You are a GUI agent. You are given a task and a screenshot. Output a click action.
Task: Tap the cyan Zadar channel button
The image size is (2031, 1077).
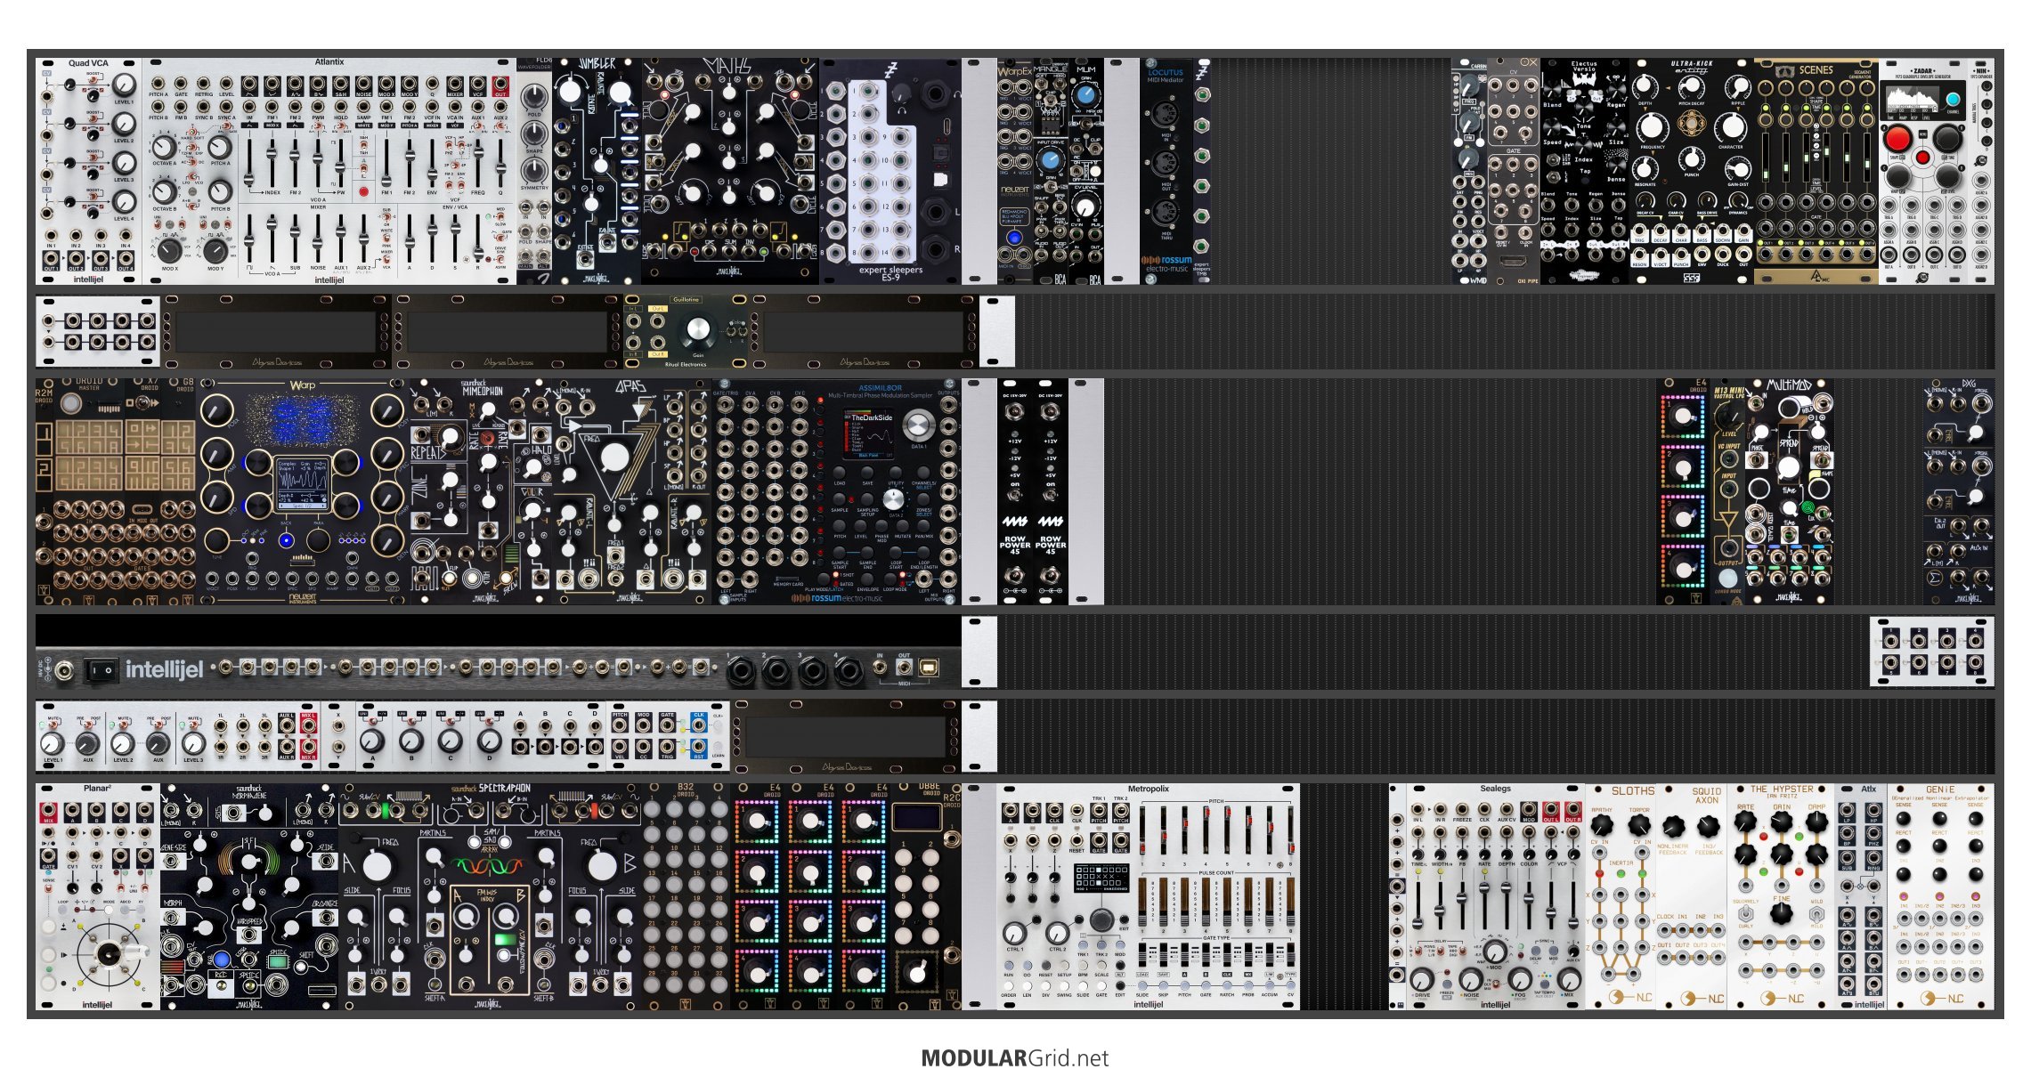pyautogui.click(x=1953, y=100)
